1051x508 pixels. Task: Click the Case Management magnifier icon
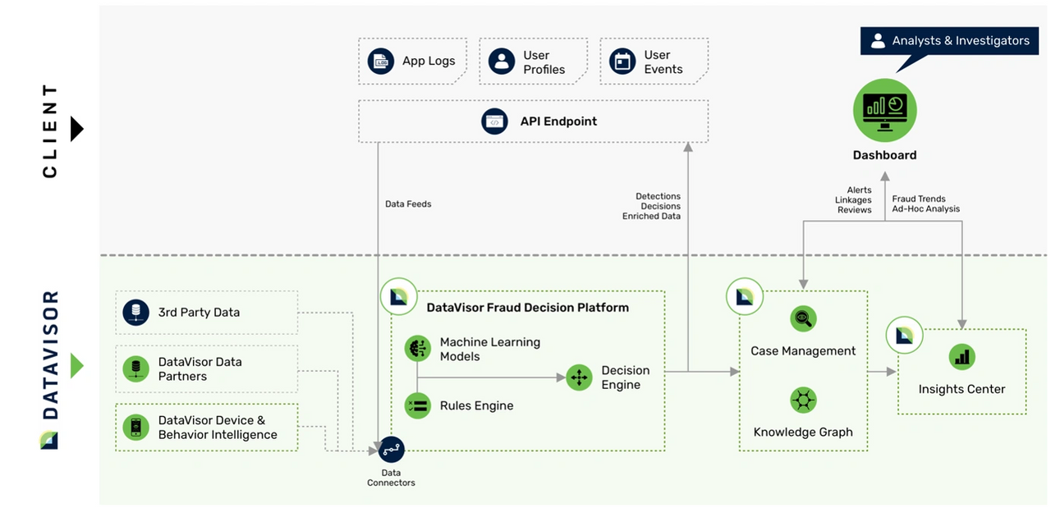click(803, 319)
